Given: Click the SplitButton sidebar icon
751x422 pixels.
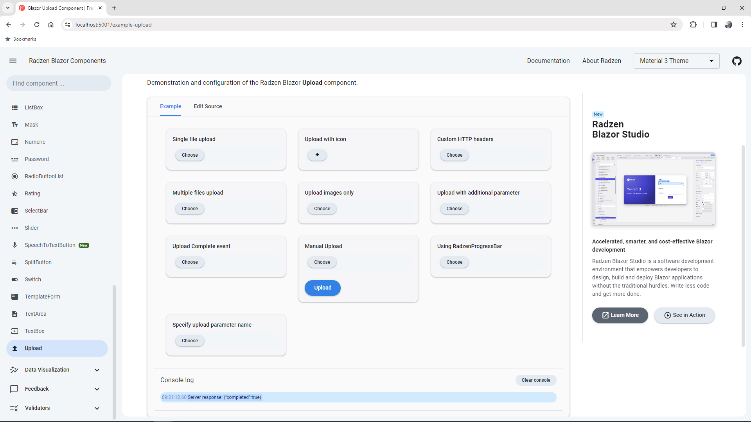Looking at the screenshot, I should (x=14, y=262).
